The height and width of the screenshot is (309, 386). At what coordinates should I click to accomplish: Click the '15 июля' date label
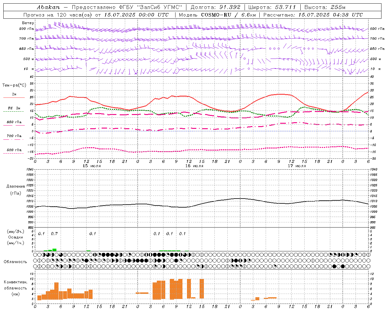click(x=92, y=166)
